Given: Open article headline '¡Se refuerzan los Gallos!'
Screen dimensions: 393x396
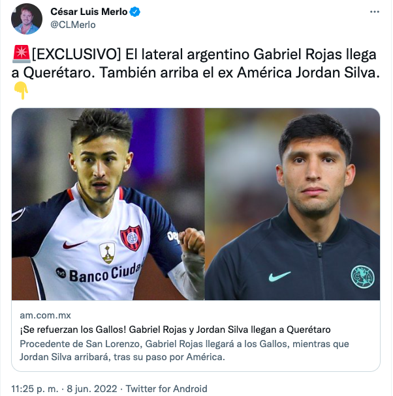Looking at the screenshot, I should click(175, 330).
